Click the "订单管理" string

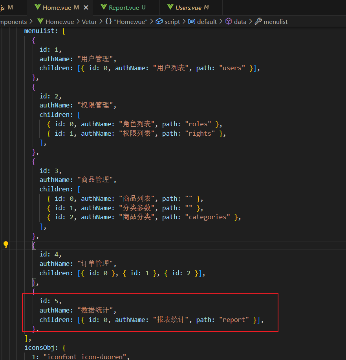coord(95,264)
